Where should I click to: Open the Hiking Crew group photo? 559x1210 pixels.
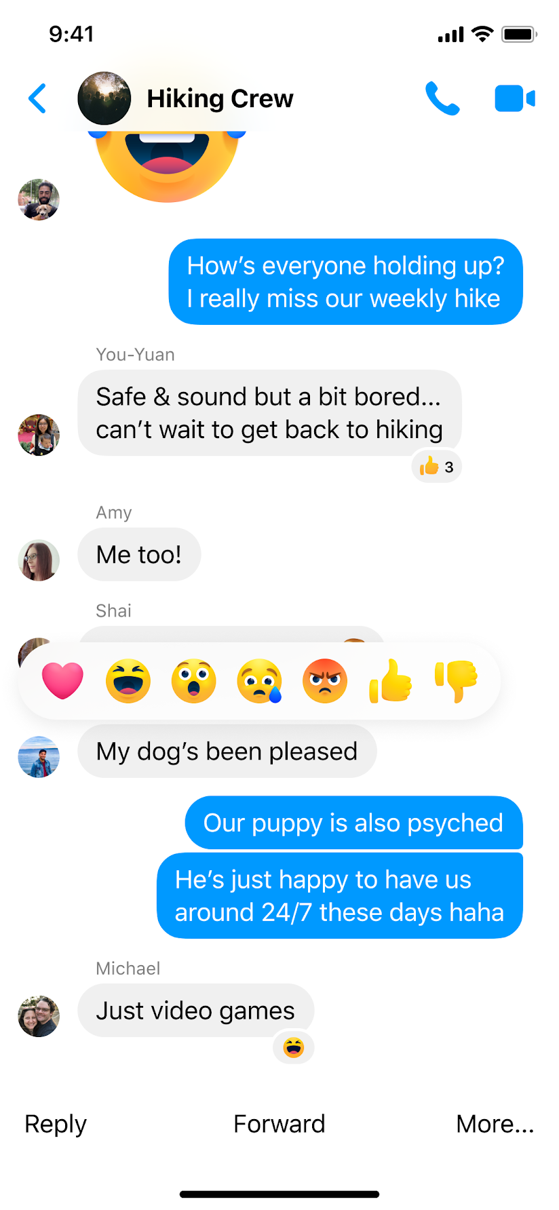tap(104, 98)
